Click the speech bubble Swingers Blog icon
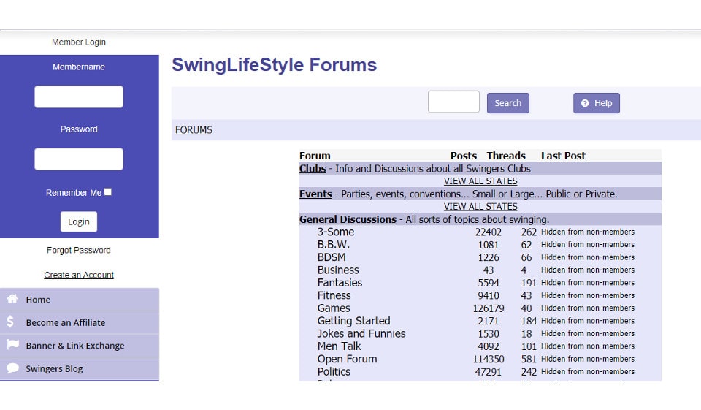Viewport: 701px width, 410px height. pyautogui.click(x=12, y=368)
